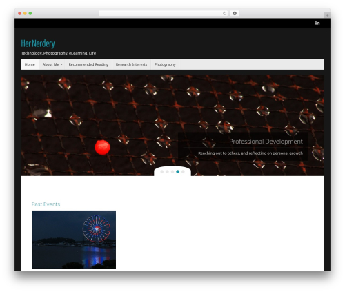
Task: Click the browser downloads icon
Action: tap(235, 13)
